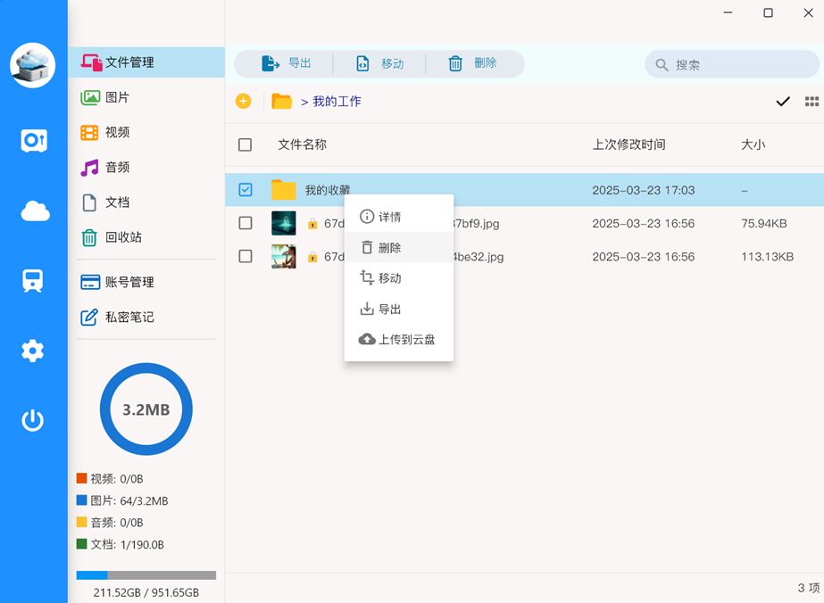This screenshot has height=603, width=824.
Task: Open 音频 category
Action: tap(146, 167)
